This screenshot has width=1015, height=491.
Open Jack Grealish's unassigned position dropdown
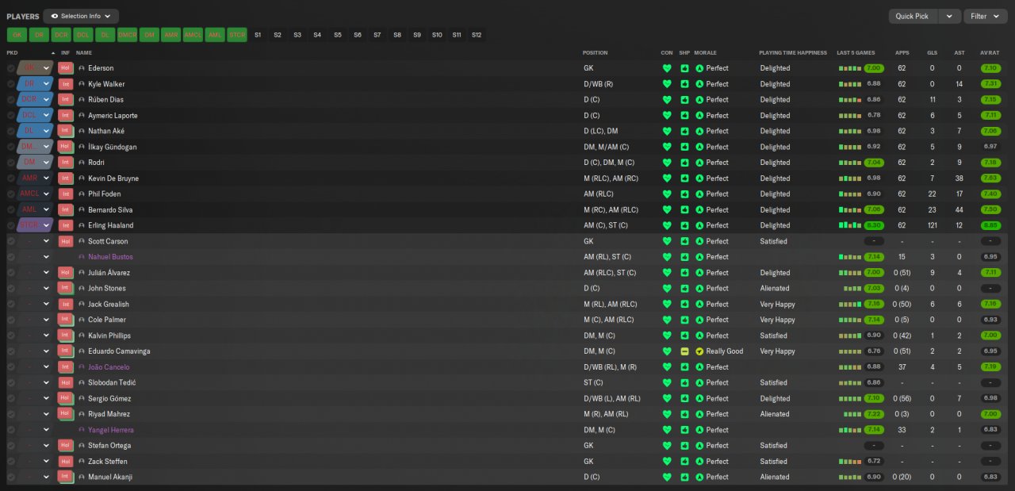(46, 305)
